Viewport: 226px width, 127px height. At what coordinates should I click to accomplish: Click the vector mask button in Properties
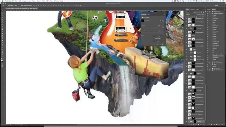click(163, 21)
